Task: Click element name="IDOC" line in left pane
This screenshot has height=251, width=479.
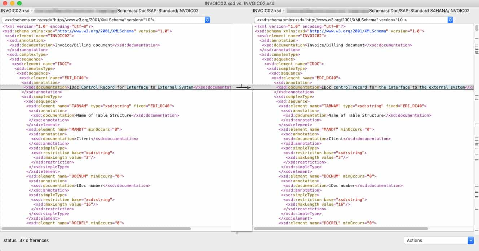Action: coord(42,64)
